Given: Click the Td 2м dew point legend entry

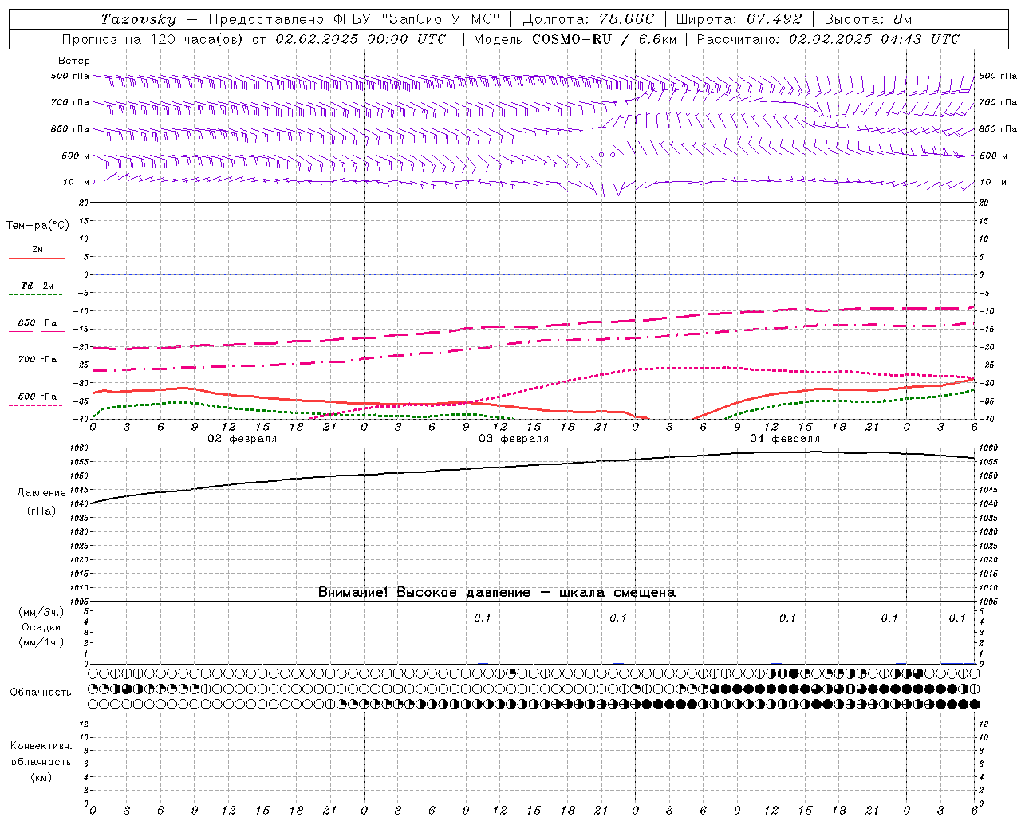Looking at the screenshot, I should 37,286.
